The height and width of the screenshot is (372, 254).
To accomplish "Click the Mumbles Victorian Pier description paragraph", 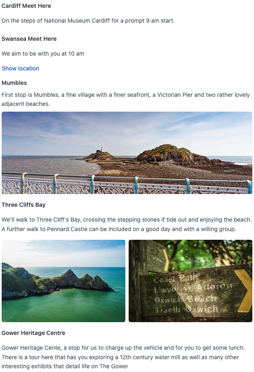I will click(126, 99).
